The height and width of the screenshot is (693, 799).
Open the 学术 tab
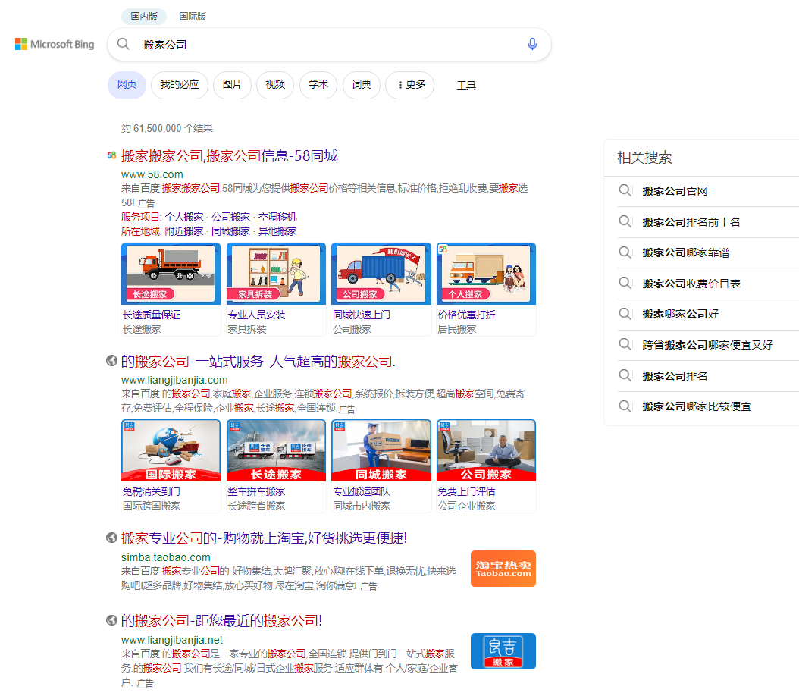[x=318, y=85]
